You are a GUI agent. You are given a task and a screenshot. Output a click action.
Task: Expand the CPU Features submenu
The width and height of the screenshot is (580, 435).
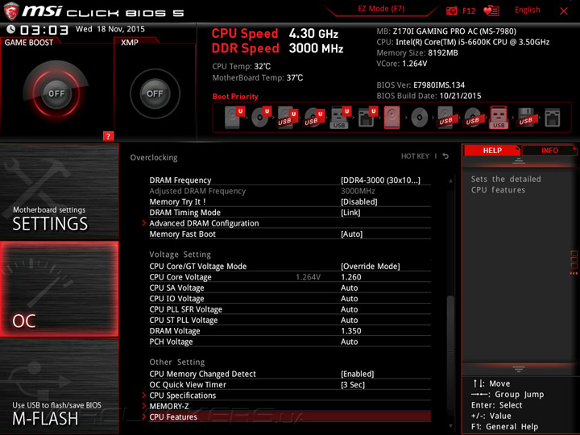coord(290,417)
